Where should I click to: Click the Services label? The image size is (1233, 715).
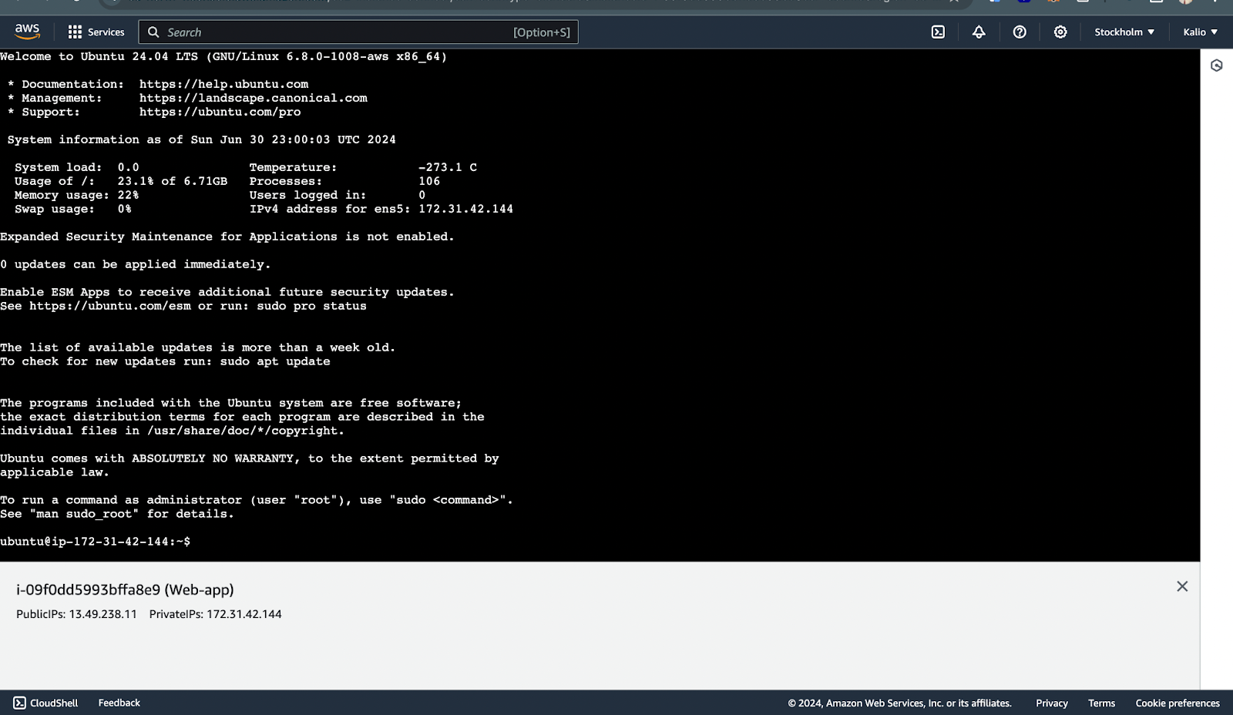tap(106, 32)
